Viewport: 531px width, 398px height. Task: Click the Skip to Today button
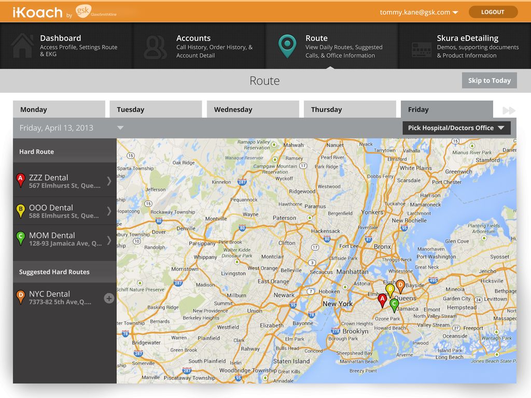click(490, 80)
